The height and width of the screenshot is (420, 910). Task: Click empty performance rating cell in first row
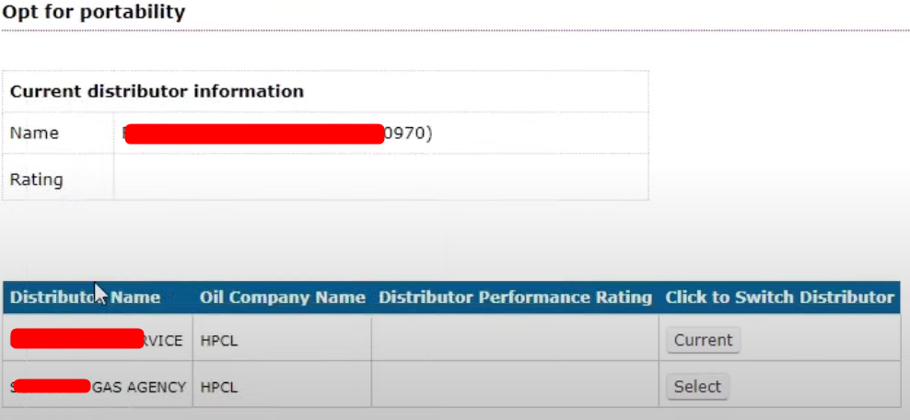(515, 341)
